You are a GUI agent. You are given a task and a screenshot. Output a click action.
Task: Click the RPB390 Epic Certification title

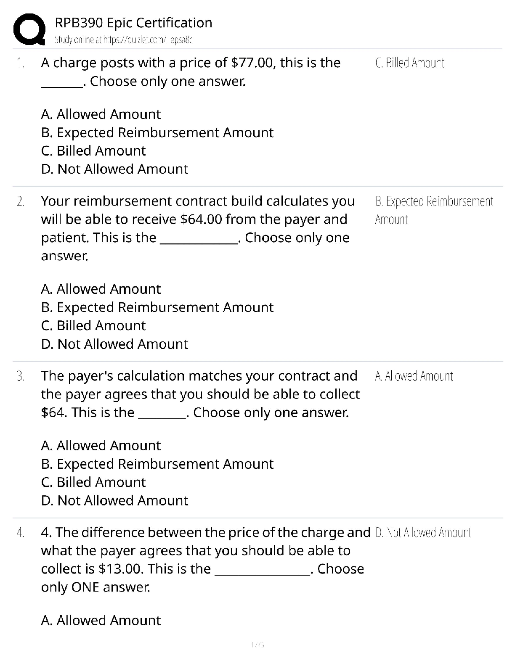tap(133, 23)
